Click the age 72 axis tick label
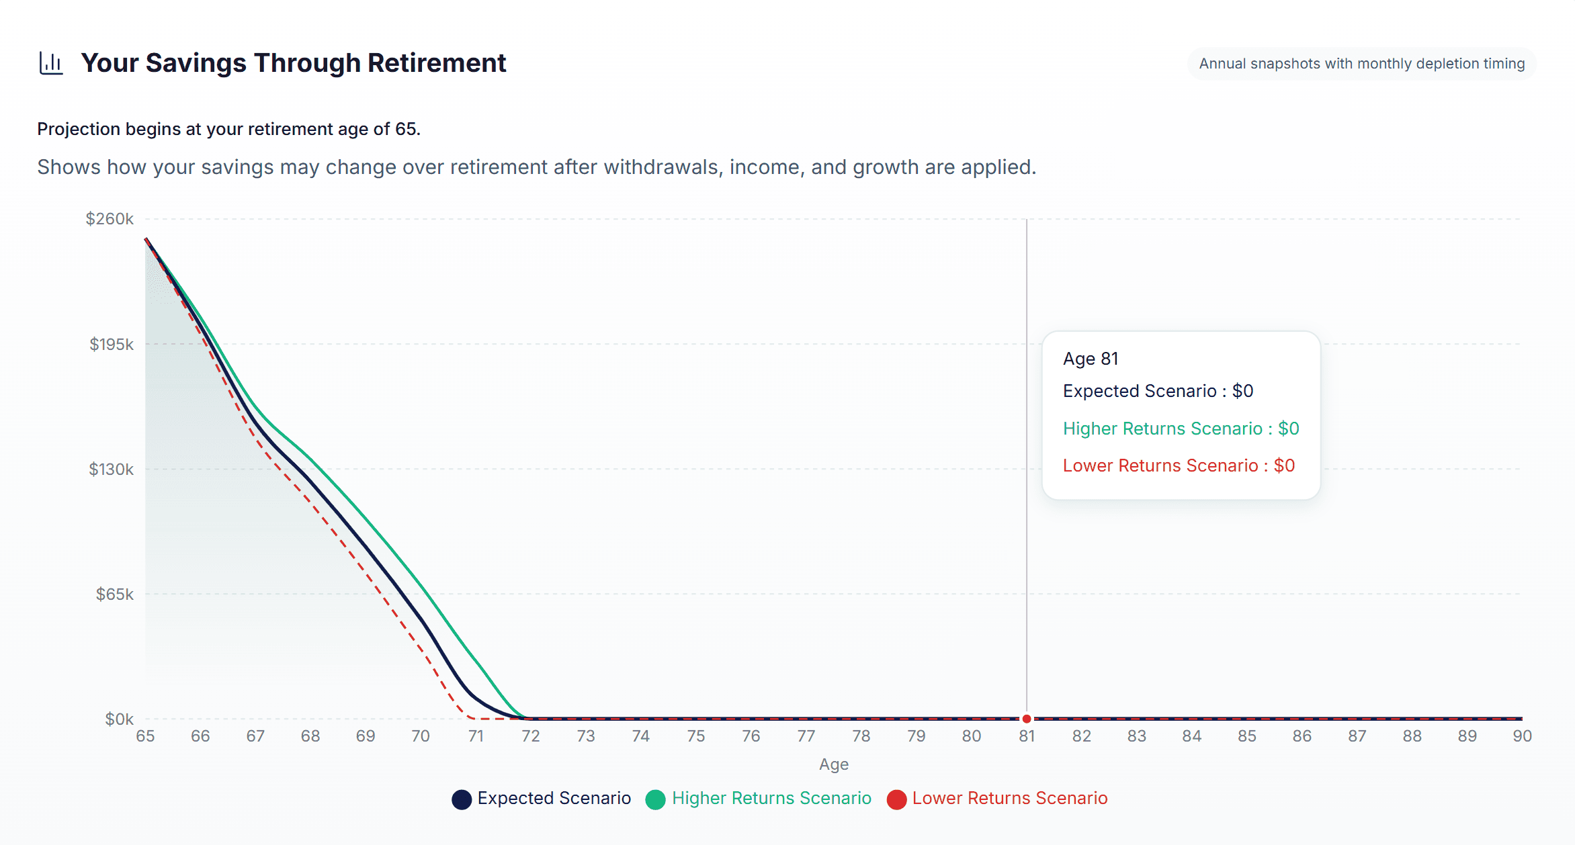 click(531, 736)
